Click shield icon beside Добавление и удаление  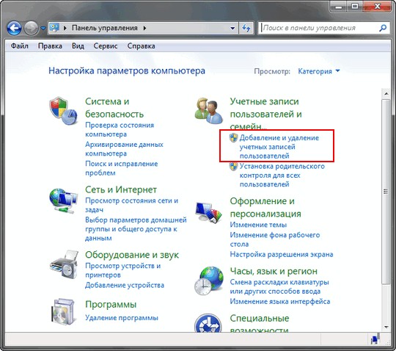233,137
